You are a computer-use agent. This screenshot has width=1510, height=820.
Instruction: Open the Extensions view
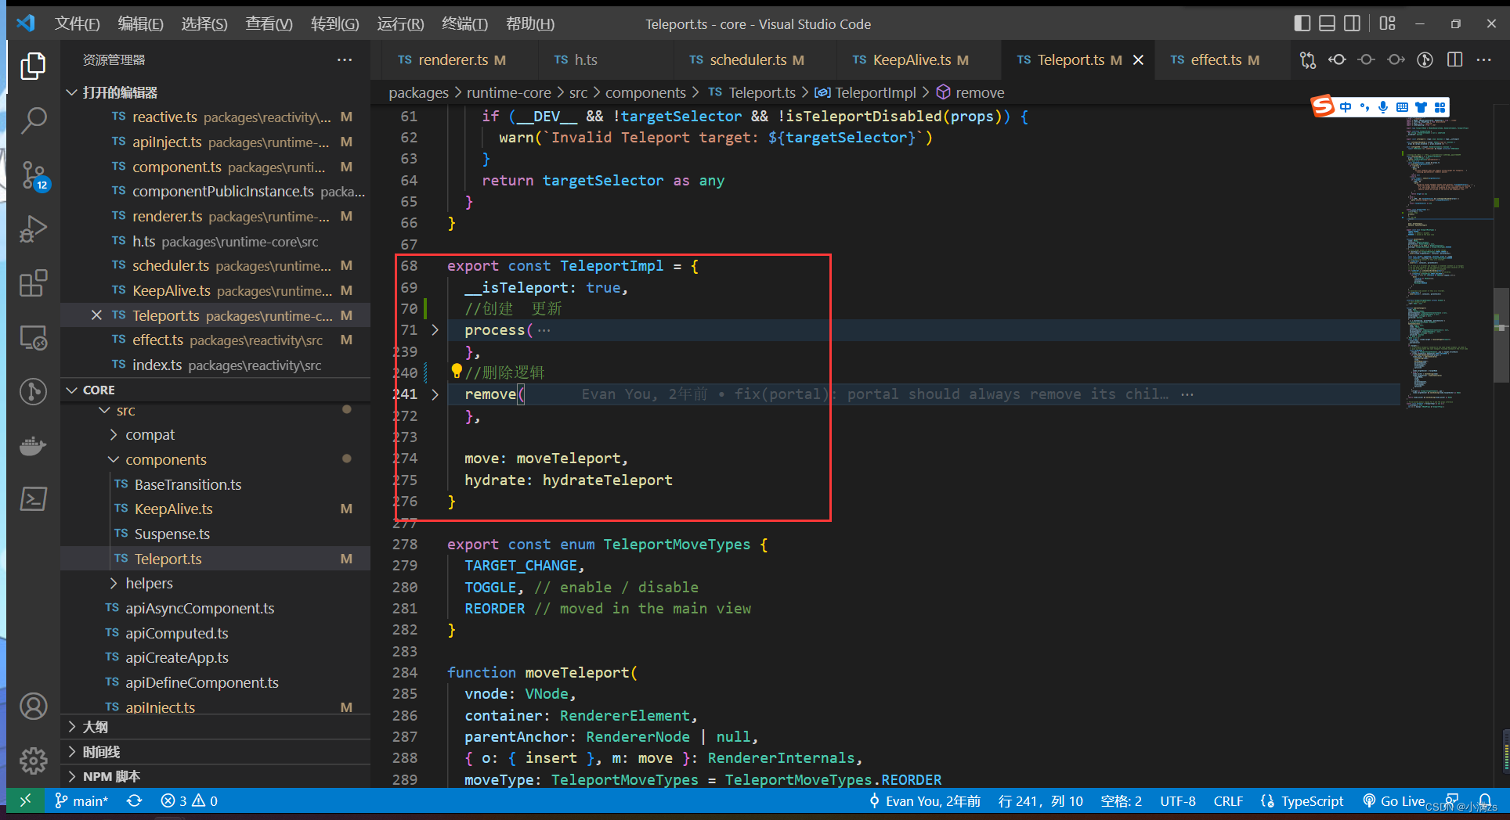click(33, 283)
